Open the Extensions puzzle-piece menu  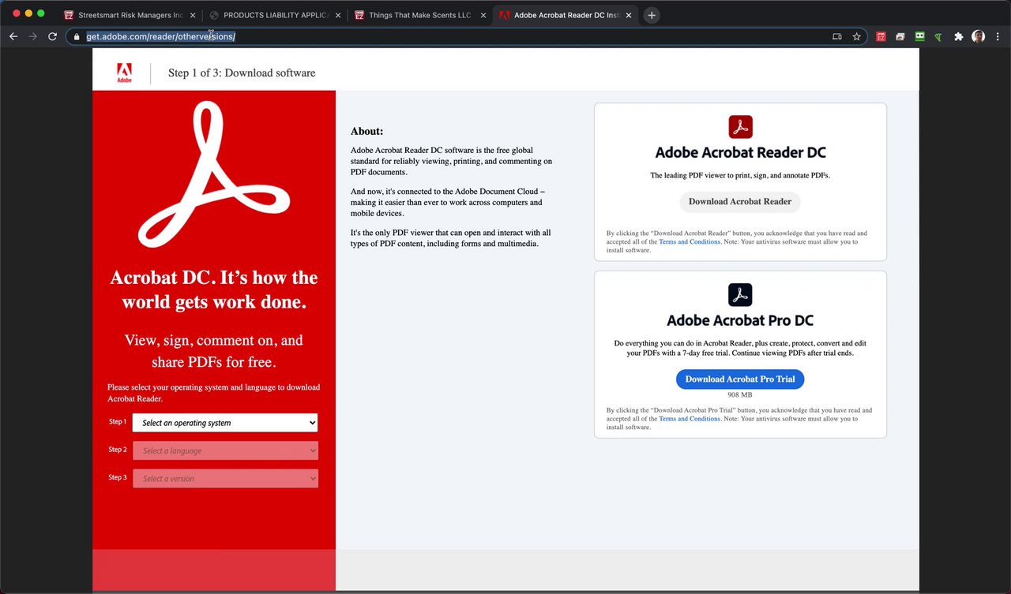coord(958,36)
